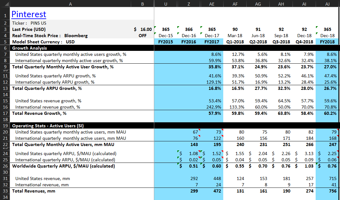The image size is (340, 200).
Task: Select row 6 header
Action: 5,48
